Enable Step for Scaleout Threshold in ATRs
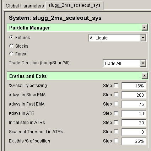The height and width of the screenshot is (151, 151). pyautogui.click(x=116, y=132)
